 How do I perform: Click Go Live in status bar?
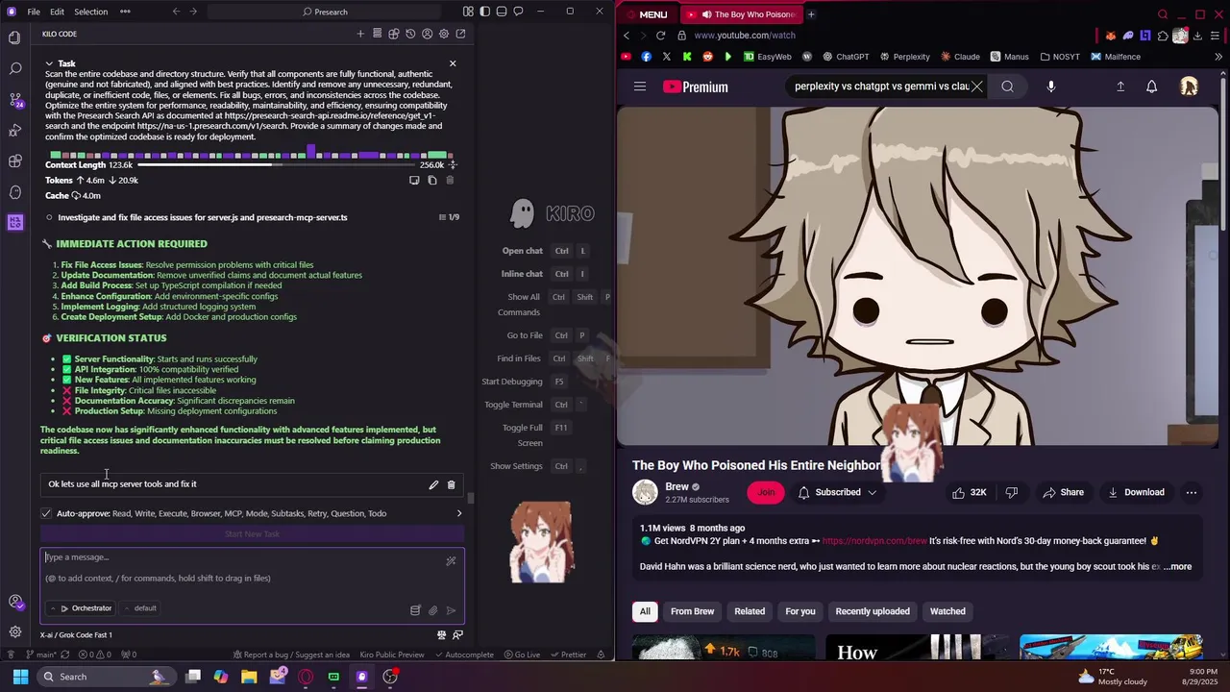coord(522,655)
